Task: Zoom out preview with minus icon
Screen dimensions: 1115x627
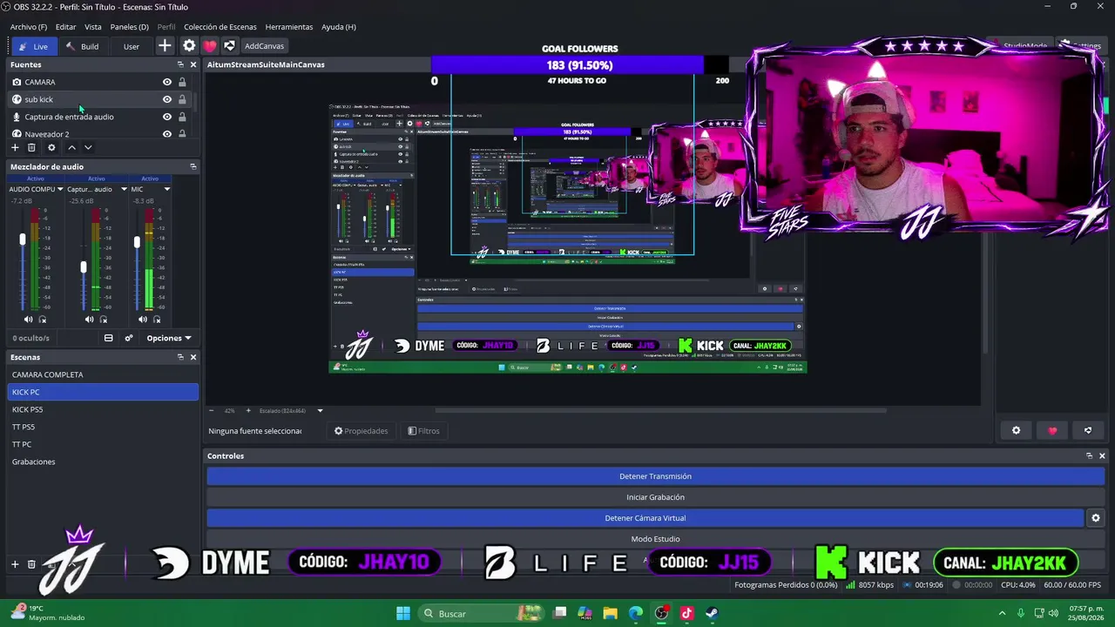Action: click(x=212, y=410)
